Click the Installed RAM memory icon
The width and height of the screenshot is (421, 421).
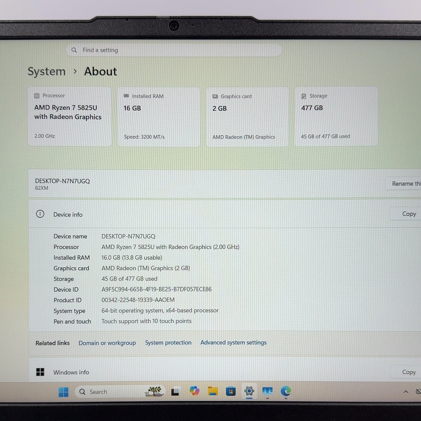click(126, 96)
